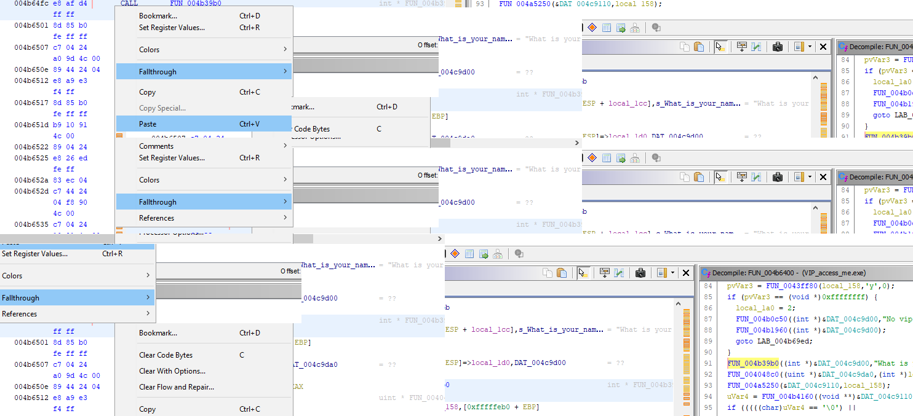Open the margin dropdown arrow in the middle listing toolbar
Viewport: 913px width, 416px height.
click(810, 177)
